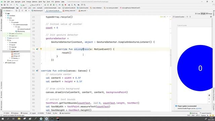215x121 pixels.
Task: Open the File menu
Action: point(5,2)
